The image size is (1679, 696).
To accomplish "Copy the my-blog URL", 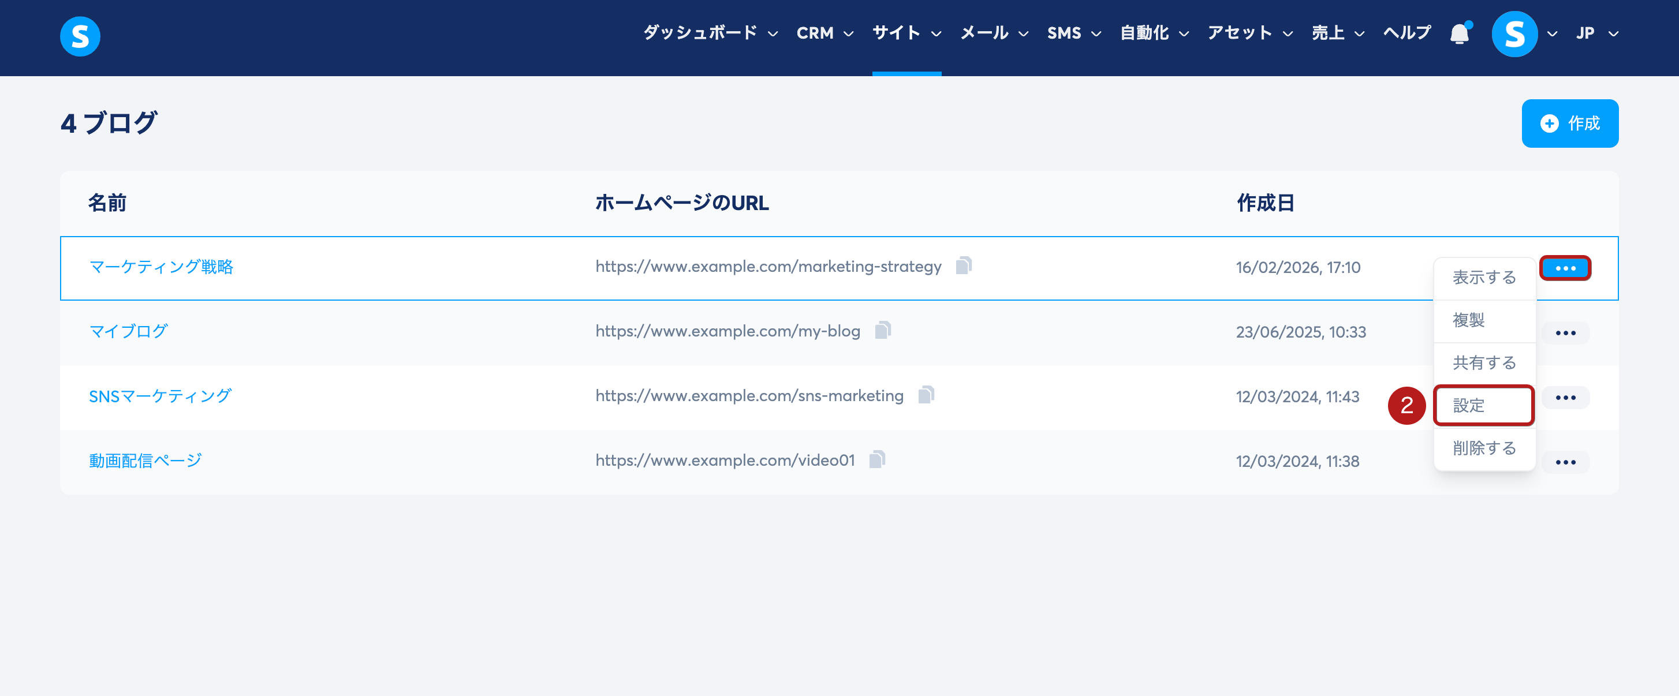I will (883, 331).
